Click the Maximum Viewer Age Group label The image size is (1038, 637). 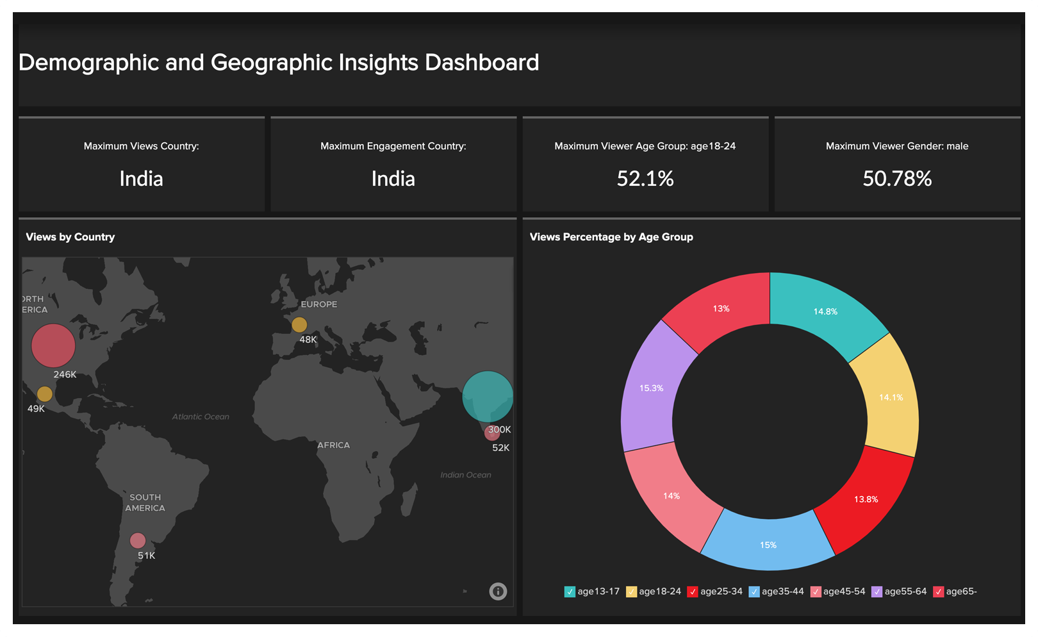click(x=645, y=146)
